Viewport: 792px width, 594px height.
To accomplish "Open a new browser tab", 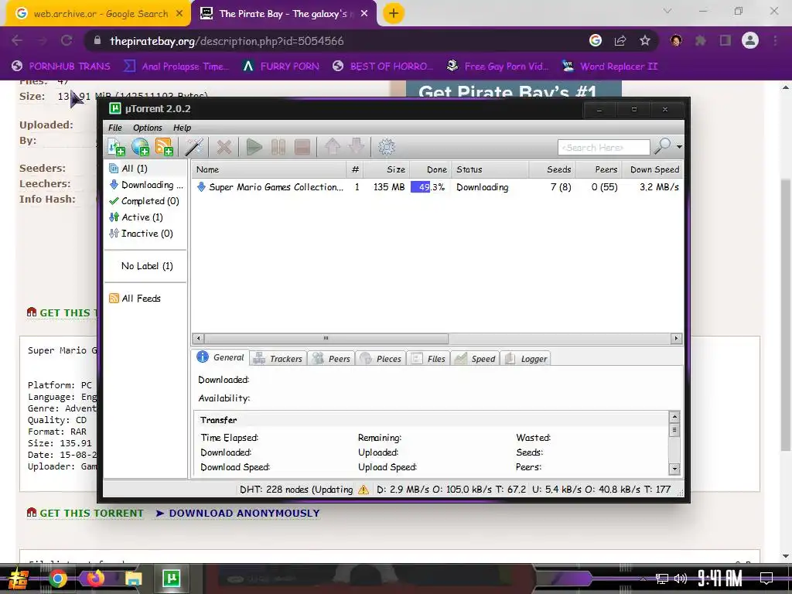I will (394, 14).
